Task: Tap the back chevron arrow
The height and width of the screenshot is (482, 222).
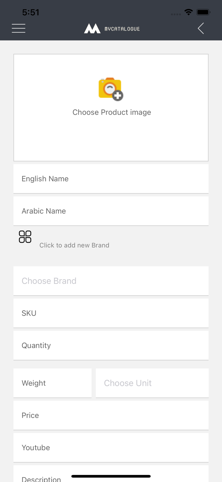Action: coord(201,28)
